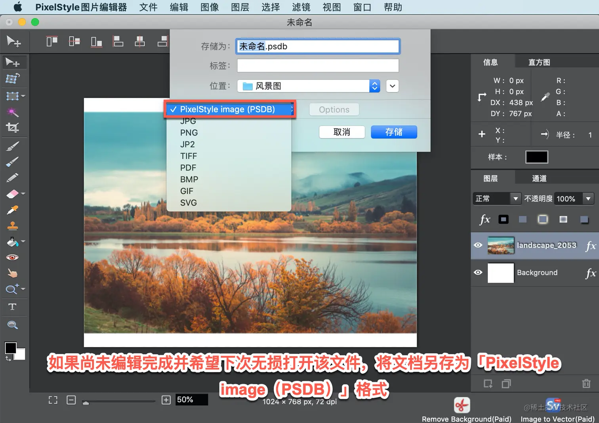This screenshot has height=423, width=599.
Task: Toggle the fill layer effect button
Action: pyautogui.click(x=523, y=219)
